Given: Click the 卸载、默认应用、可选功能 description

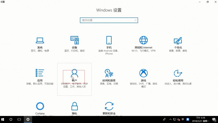Looking at the screenshot, I should coord(40,84).
